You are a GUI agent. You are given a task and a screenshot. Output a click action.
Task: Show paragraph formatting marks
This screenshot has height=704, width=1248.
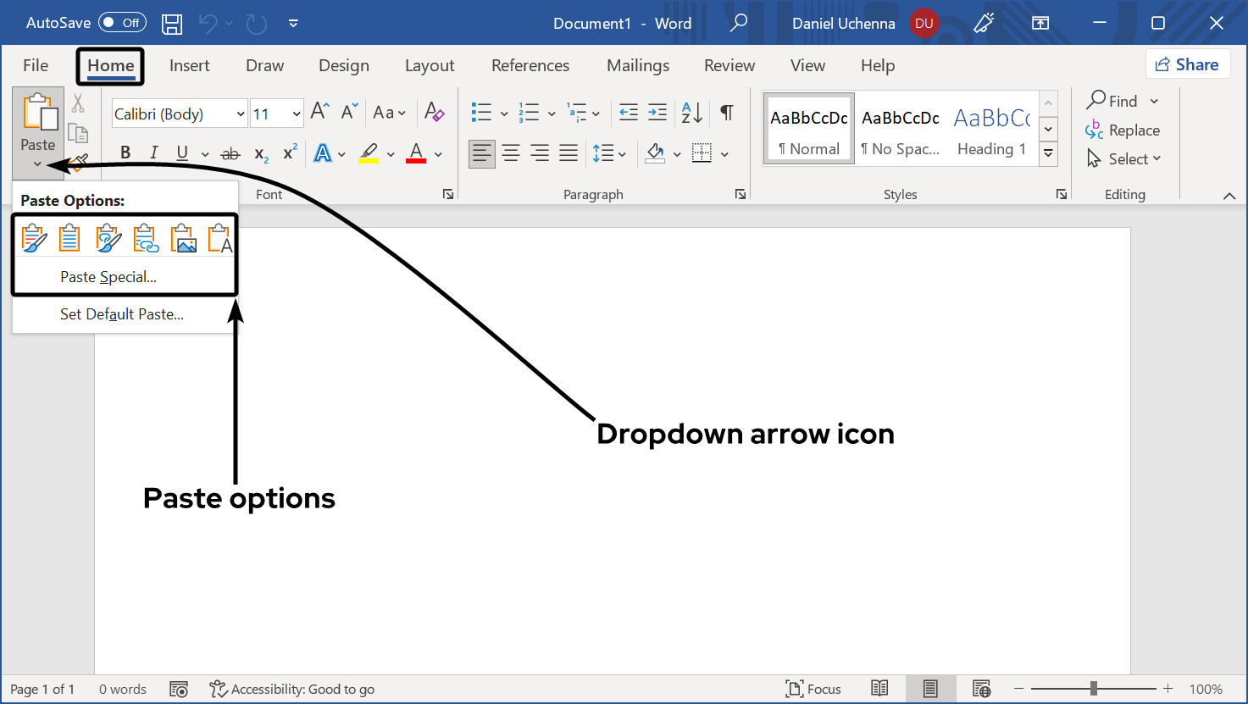click(726, 112)
